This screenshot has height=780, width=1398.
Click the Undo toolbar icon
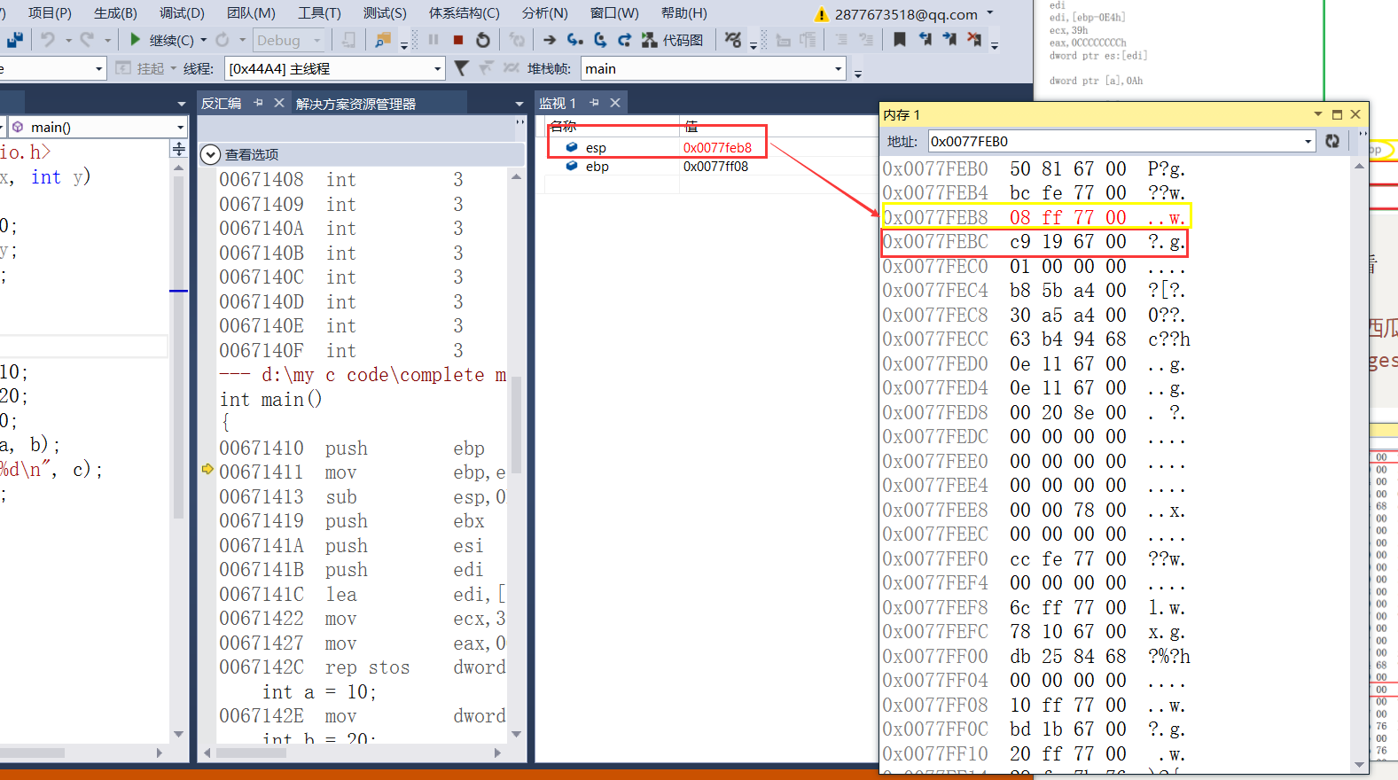point(48,40)
